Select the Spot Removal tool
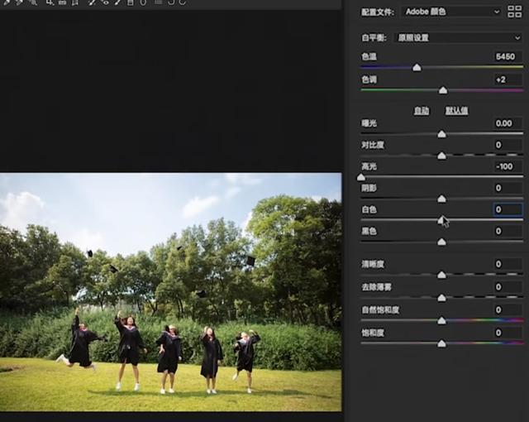 91,2
